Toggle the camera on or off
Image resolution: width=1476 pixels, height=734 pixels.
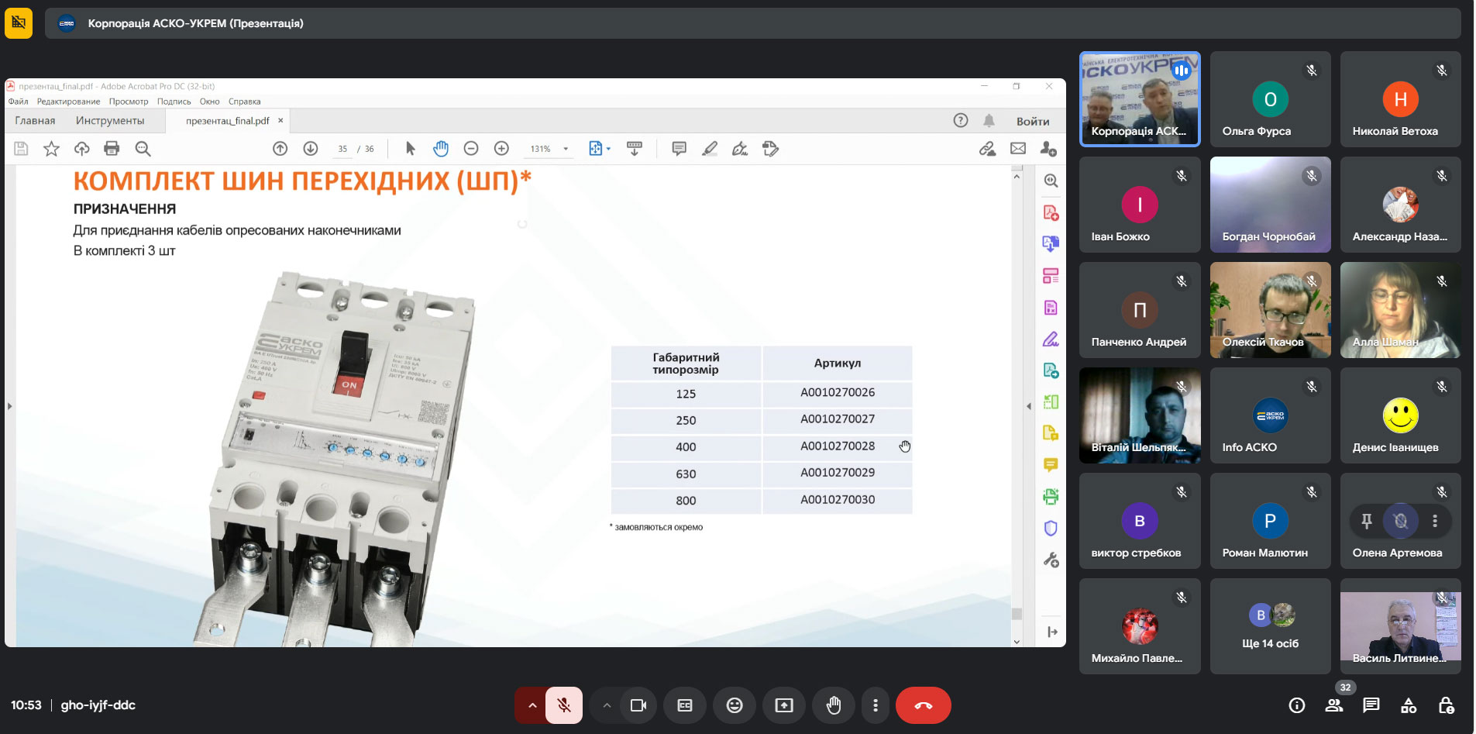[638, 705]
